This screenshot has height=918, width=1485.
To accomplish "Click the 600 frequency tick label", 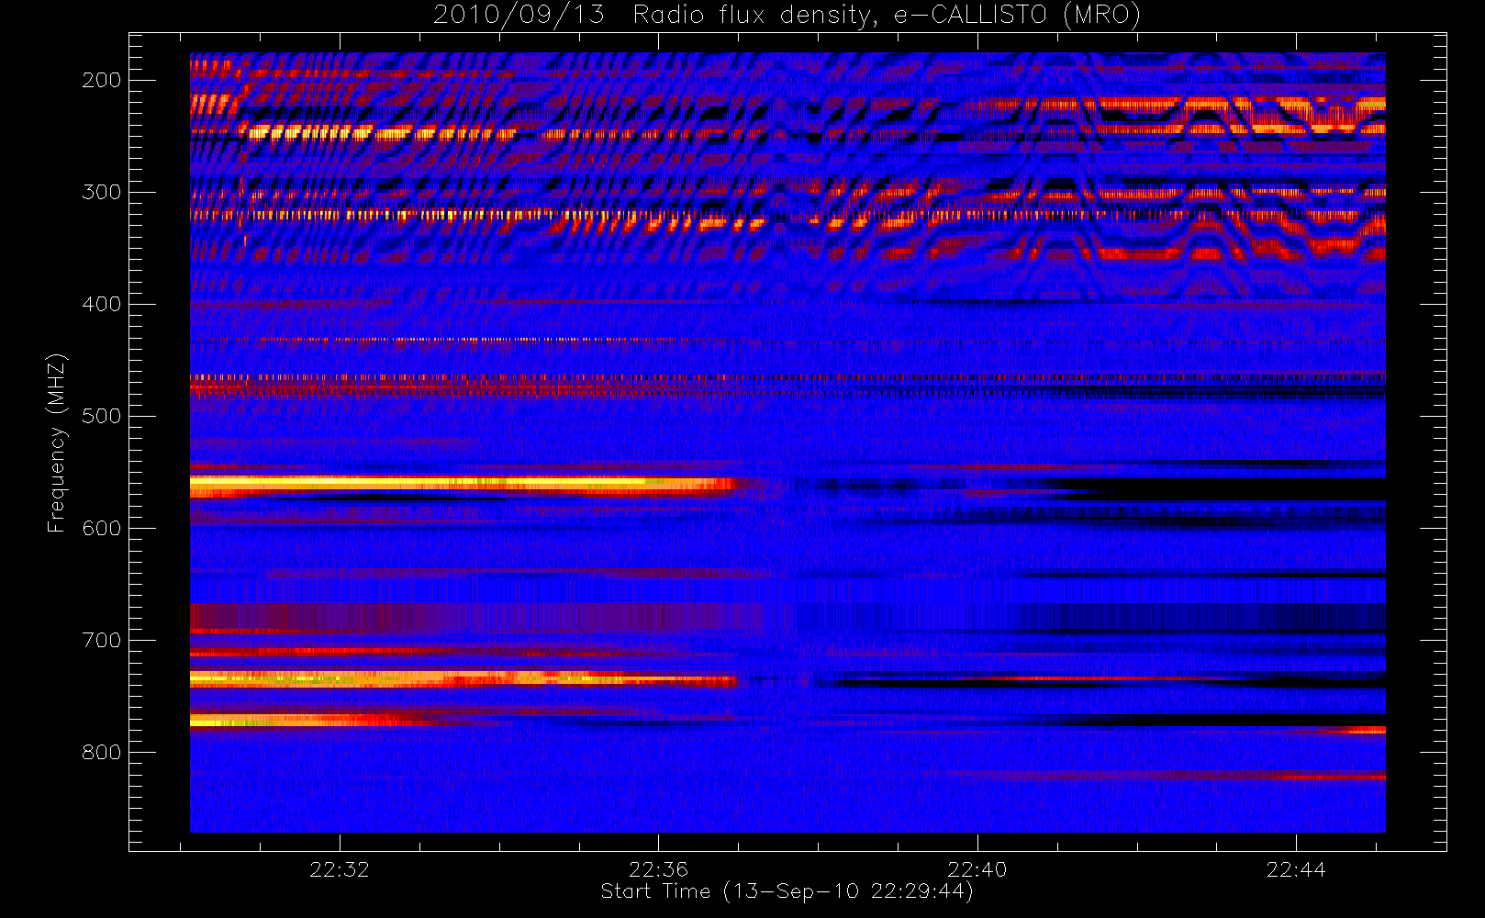I will point(102,528).
